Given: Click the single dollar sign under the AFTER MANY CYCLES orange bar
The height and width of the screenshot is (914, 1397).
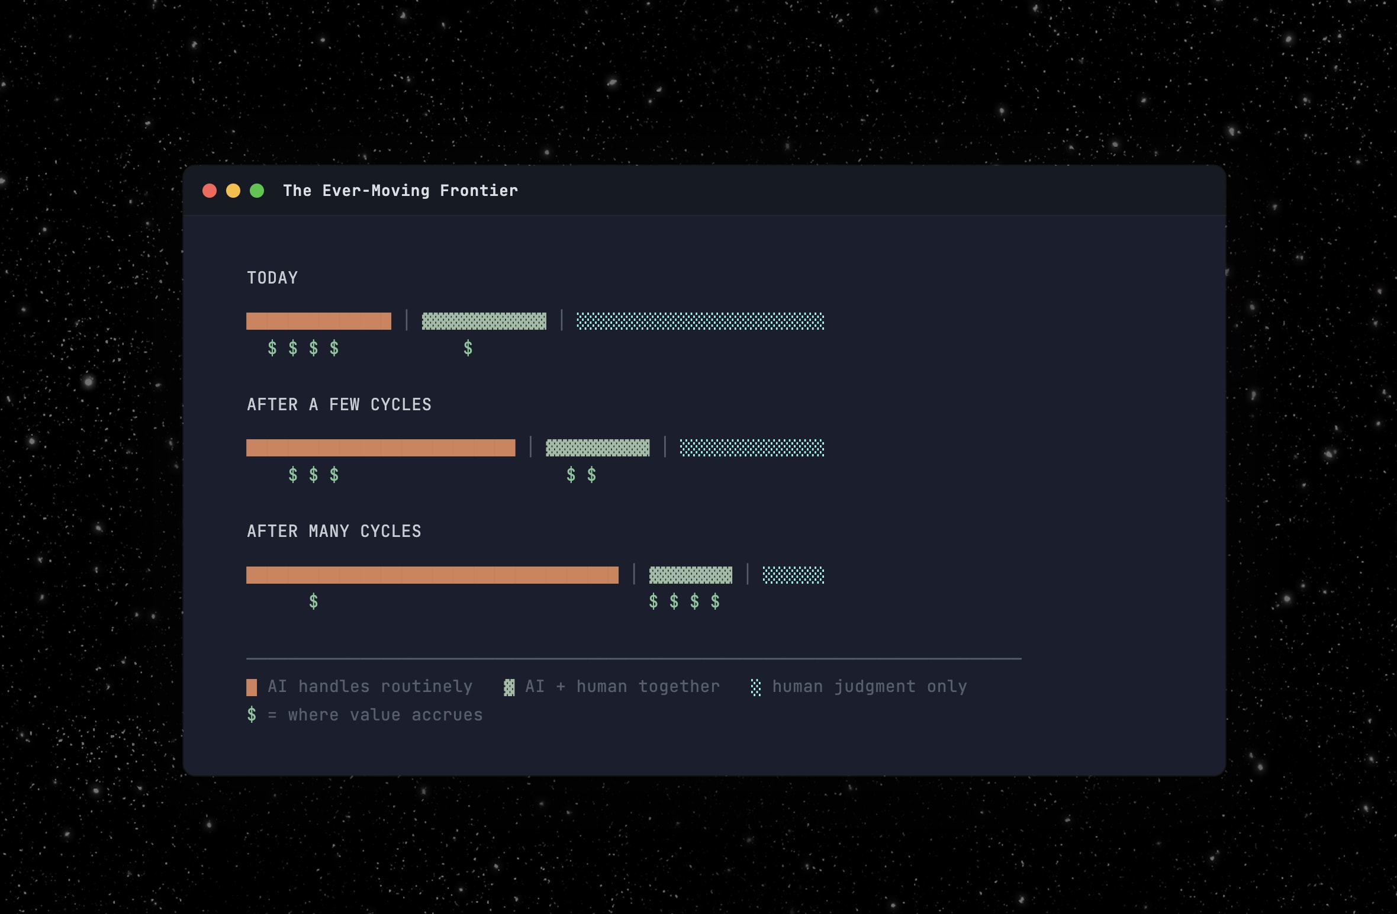Looking at the screenshot, I should tap(314, 601).
